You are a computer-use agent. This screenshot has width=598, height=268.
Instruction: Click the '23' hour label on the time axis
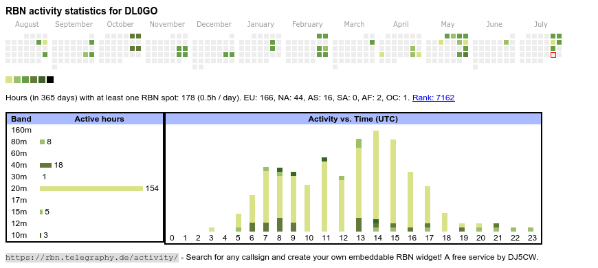[533, 238]
